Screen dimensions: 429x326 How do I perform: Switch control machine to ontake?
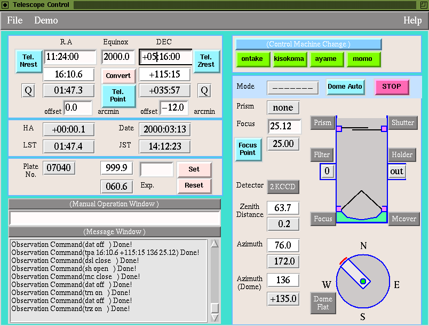(252, 59)
